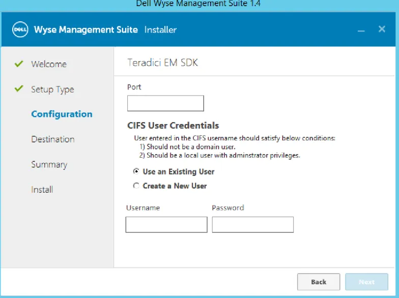Click the green checkmark beside Welcome
Screen dimensions: 399x298
click(19, 64)
